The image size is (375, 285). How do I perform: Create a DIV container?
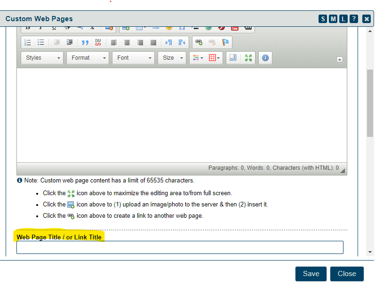click(x=98, y=42)
